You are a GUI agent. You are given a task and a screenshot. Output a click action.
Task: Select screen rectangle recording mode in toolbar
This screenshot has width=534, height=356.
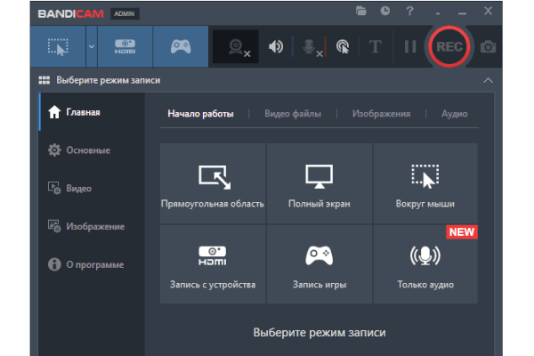point(58,46)
